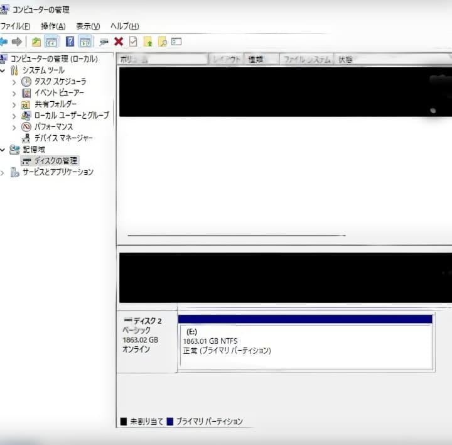Click the magnifier search toolbar icon
The height and width of the screenshot is (445, 452).
coord(162,41)
